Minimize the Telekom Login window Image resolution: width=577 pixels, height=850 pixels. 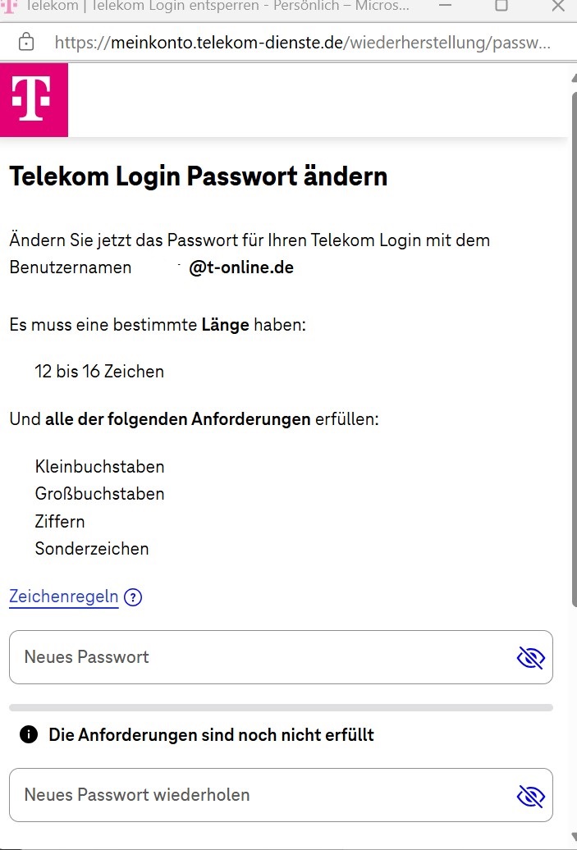coord(445,6)
